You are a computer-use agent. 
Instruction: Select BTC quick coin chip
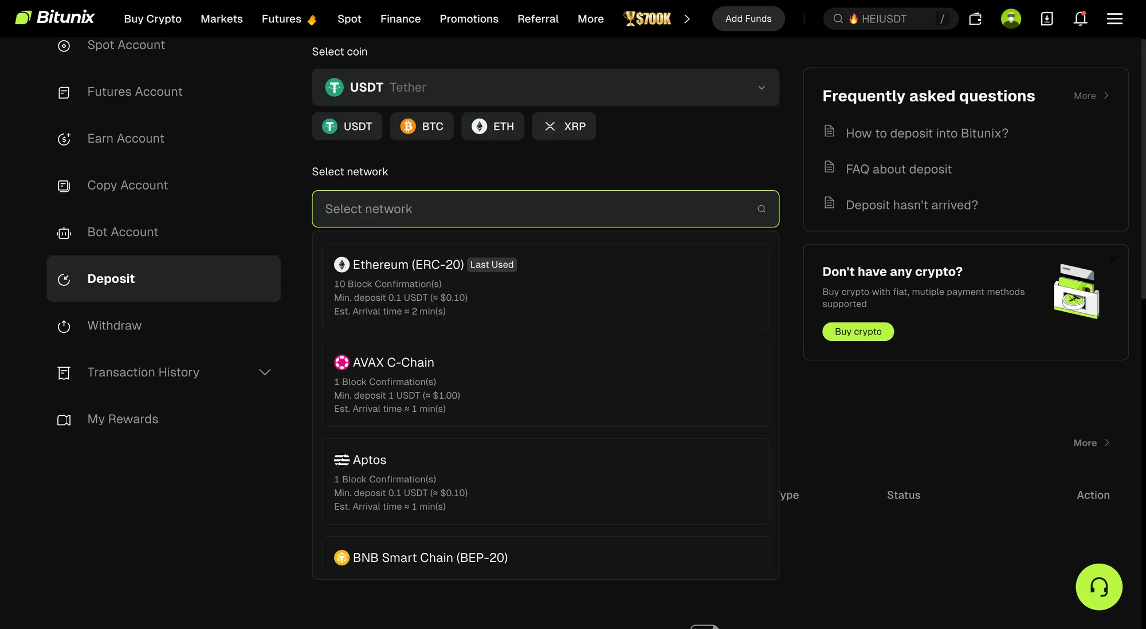click(422, 126)
